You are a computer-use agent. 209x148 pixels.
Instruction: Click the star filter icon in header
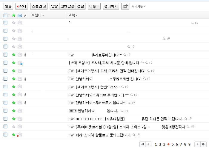[14, 15]
